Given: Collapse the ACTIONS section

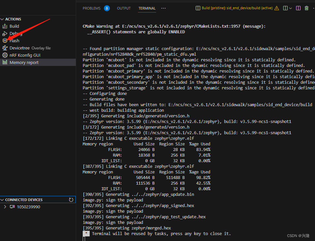Looking at the screenshot, I should (2, 19).
